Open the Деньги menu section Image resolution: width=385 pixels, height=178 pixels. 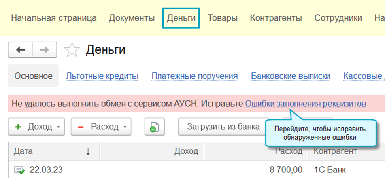pyautogui.click(x=181, y=18)
